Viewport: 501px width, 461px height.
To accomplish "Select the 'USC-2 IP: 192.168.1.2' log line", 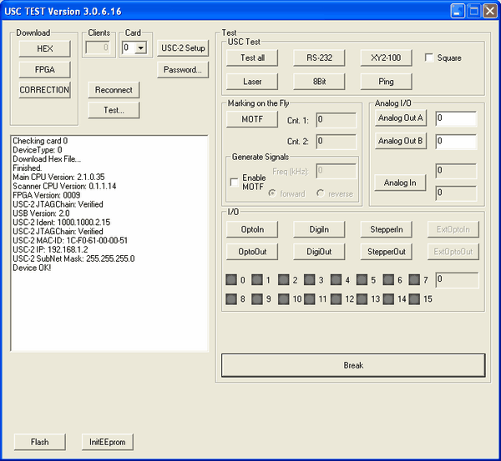I will click(50, 249).
